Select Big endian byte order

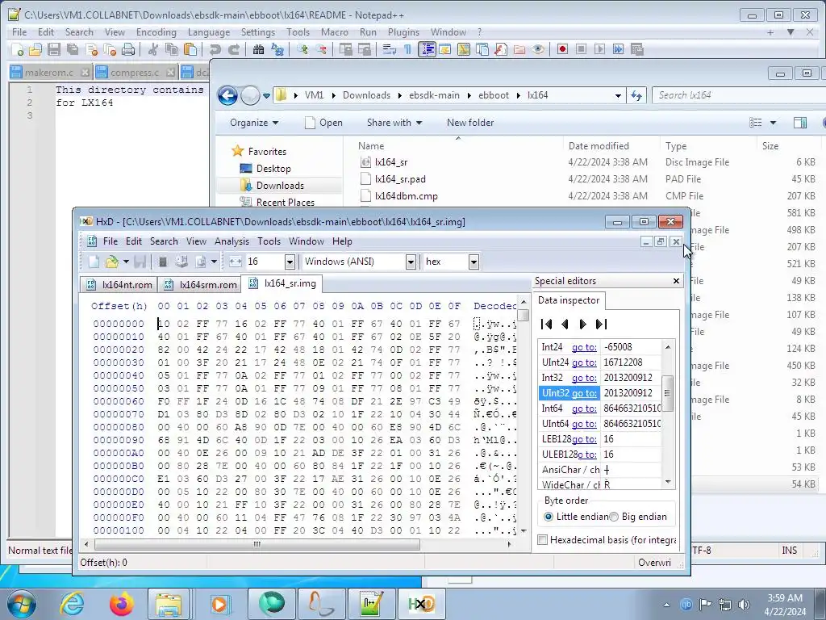click(x=614, y=517)
